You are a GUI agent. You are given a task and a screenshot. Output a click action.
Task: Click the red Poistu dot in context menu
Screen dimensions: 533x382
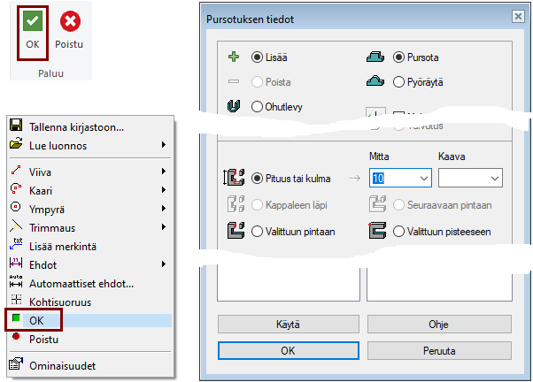[x=16, y=339]
